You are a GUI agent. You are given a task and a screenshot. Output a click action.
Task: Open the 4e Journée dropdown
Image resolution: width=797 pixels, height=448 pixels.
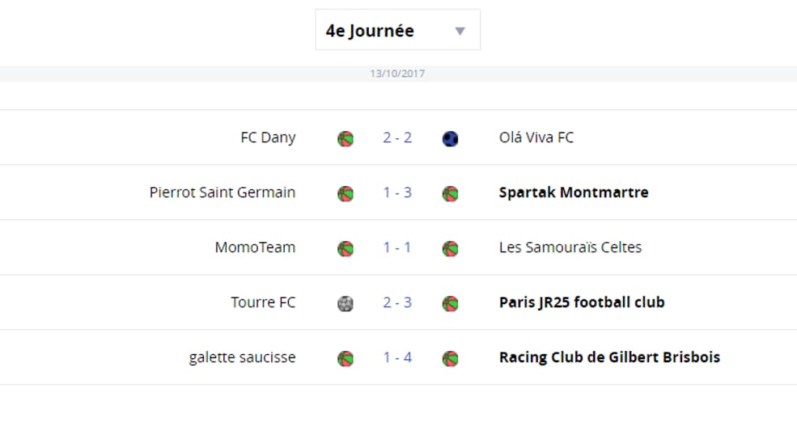[x=397, y=29]
